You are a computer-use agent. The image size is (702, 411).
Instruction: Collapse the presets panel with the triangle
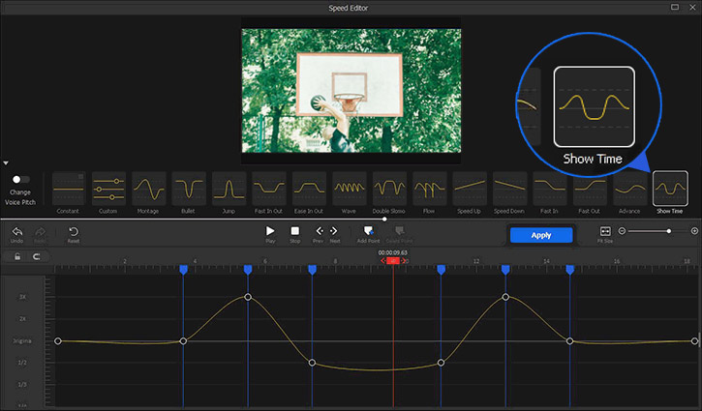(6, 162)
